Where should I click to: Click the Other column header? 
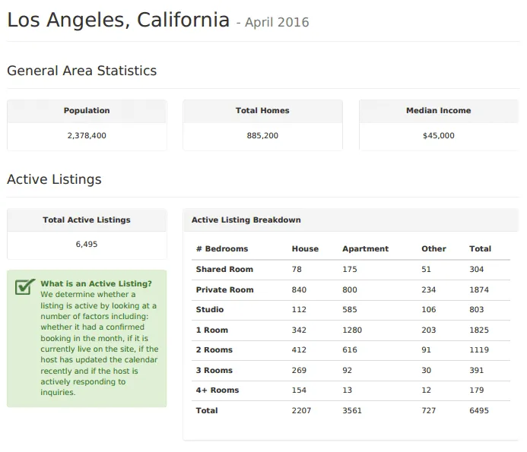[x=433, y=249]
